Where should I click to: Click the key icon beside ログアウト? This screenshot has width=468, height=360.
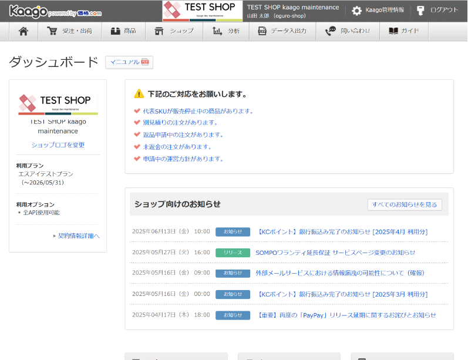point(420,11)
